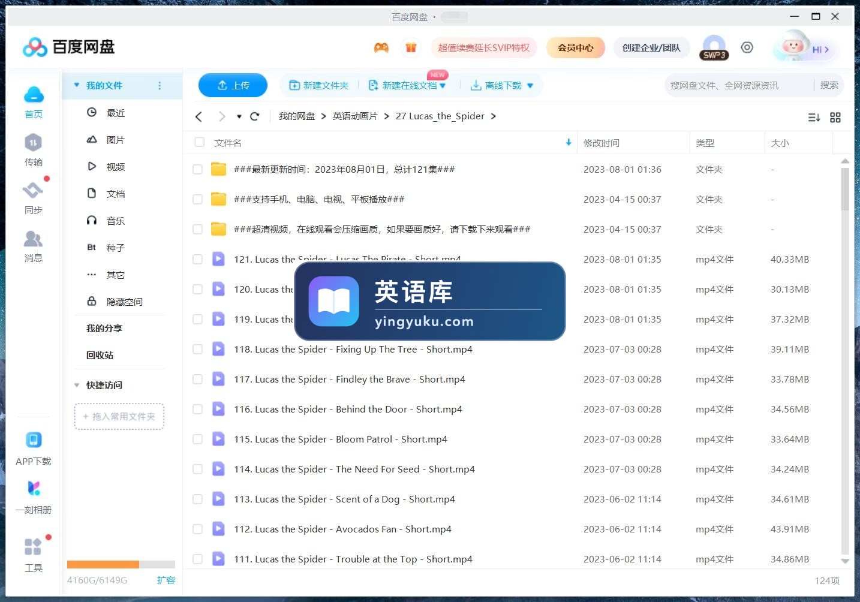
Task: Open the 消息 messages icon
Action: point(33,239)
